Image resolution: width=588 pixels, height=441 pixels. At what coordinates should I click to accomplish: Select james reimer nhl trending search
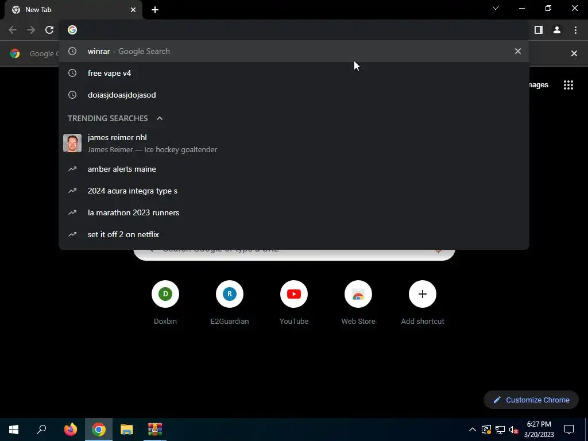[294, 143]
